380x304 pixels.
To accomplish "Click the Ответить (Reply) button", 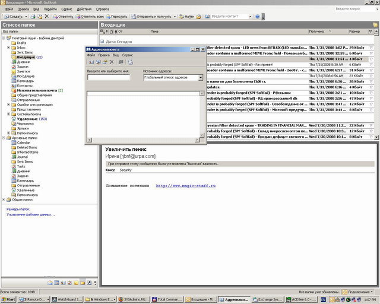I will 64,17.
